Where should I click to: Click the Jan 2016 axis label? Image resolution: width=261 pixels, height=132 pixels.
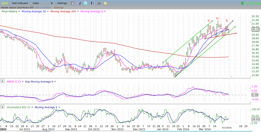[162, 129]
